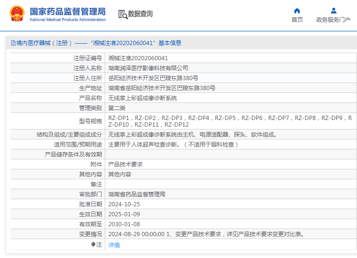Click the 生产地址 row label
357x258 pixels.
tap(90, 88)
